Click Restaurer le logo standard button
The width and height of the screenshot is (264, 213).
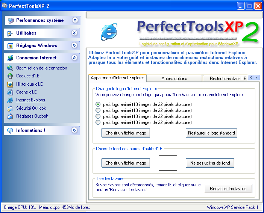tap(211, 133)
